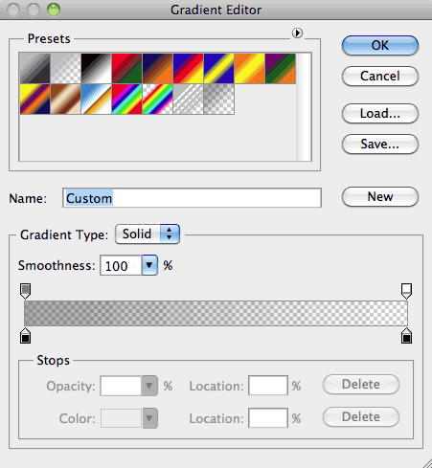Click the Save... button

pos(380,144)
